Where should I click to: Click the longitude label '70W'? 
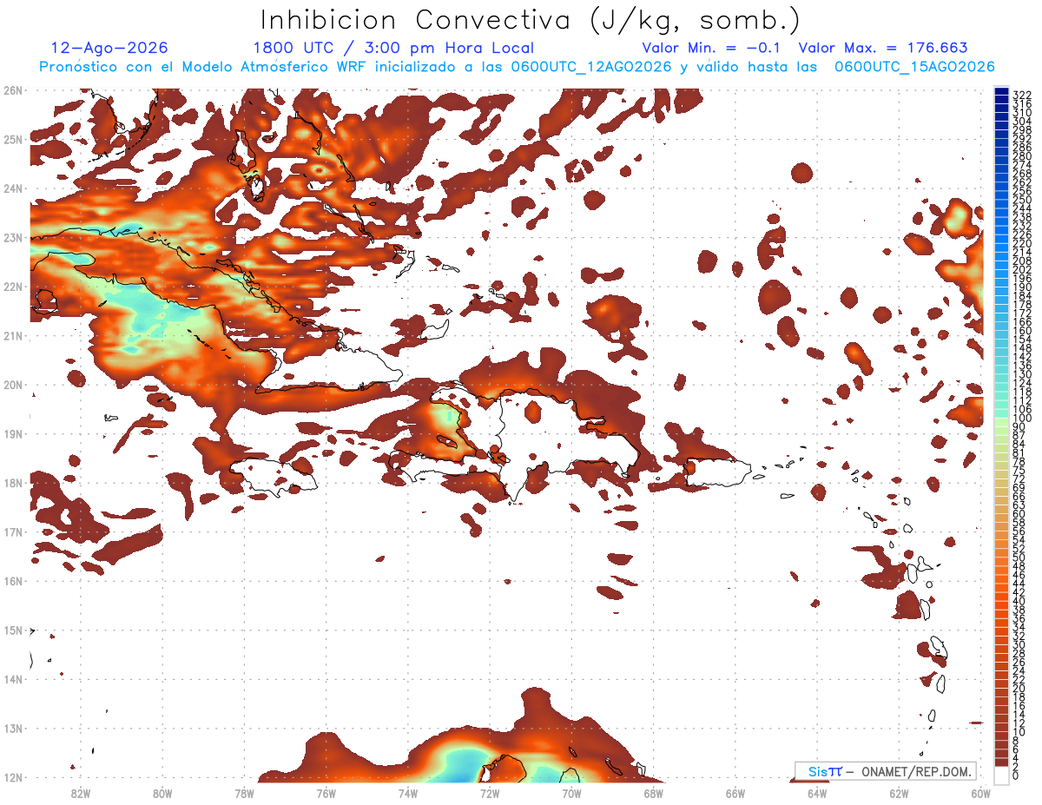click(x=571, y=793)
